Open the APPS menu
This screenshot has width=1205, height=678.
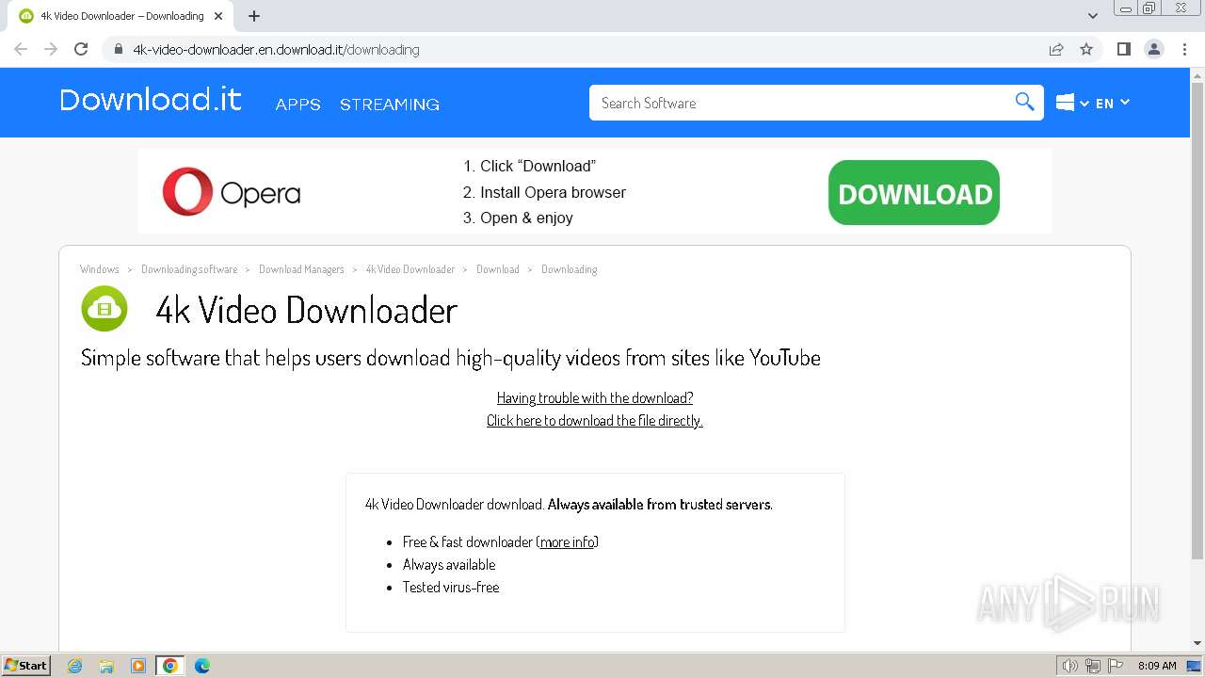297,105
